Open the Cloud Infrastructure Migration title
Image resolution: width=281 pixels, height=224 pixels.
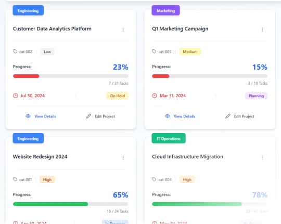187,156
